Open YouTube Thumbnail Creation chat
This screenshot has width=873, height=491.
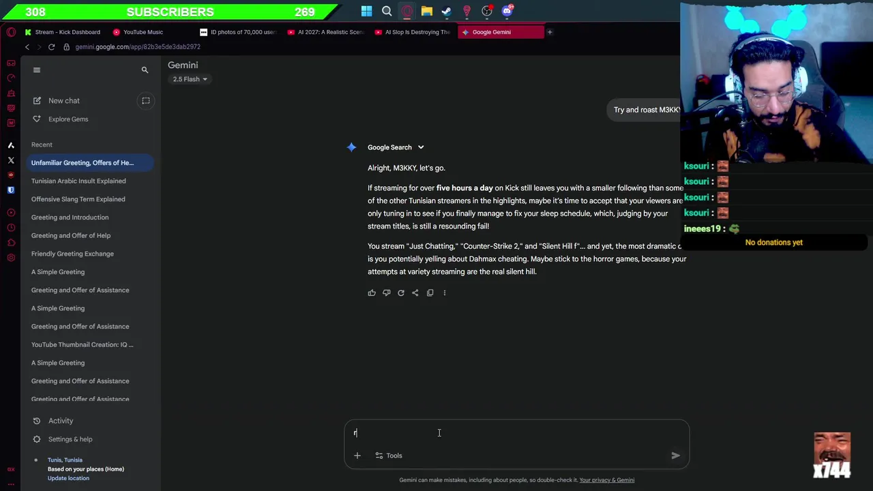pyautogui.click(x=82, y=345)
